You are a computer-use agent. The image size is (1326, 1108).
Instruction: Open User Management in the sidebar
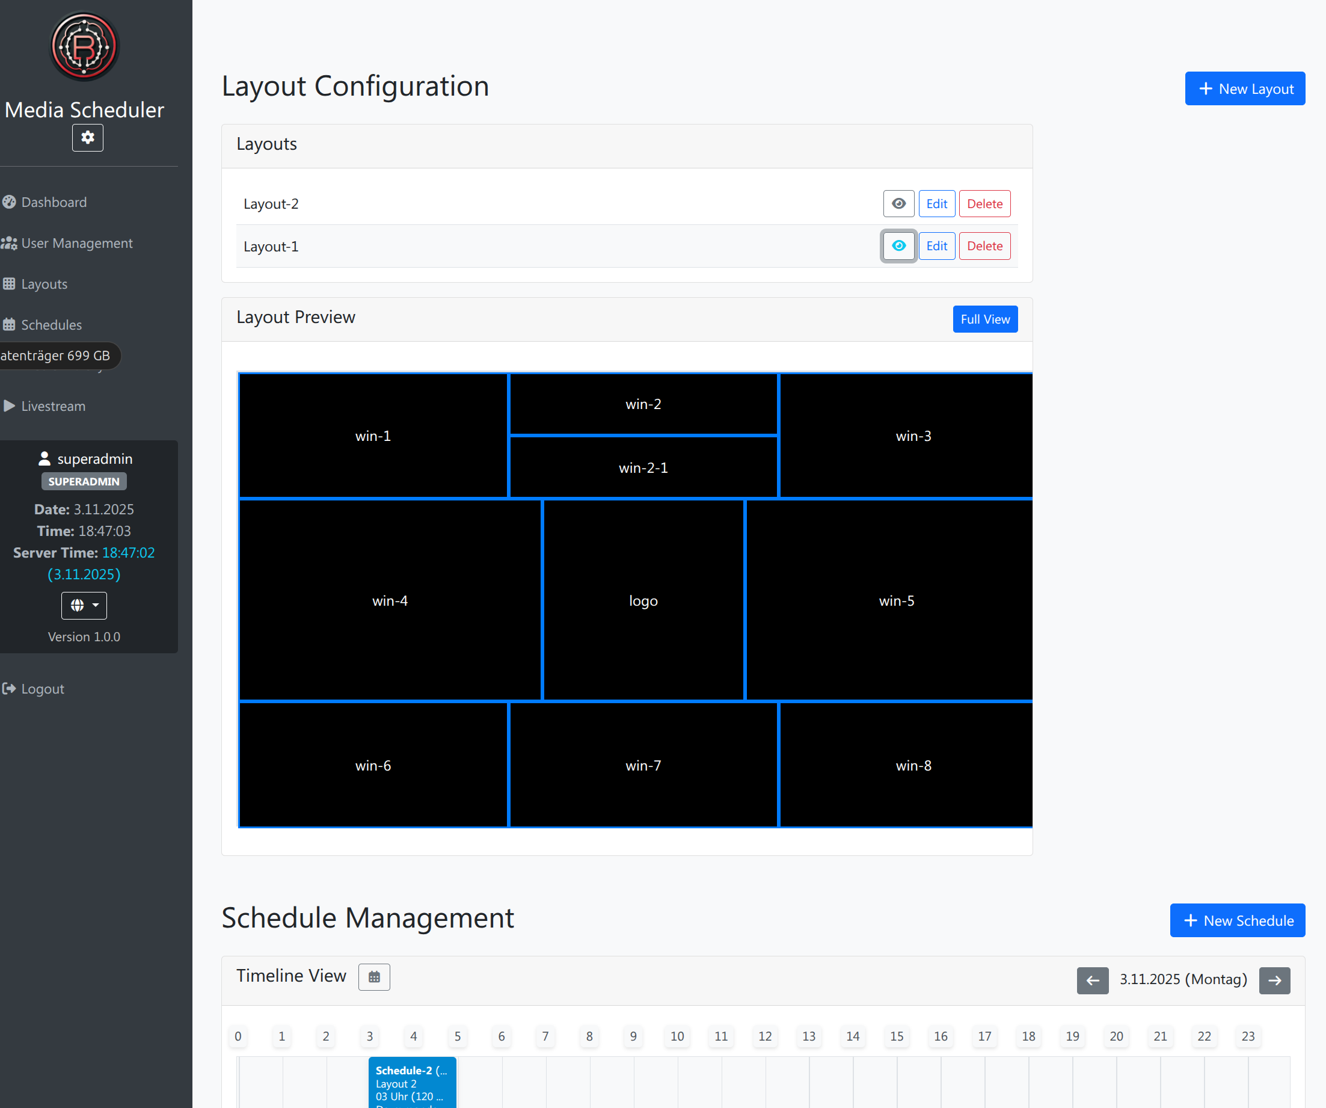click(76, 243)
